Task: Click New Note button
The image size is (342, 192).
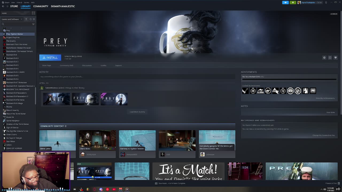Action: click(x=331, y=112)
